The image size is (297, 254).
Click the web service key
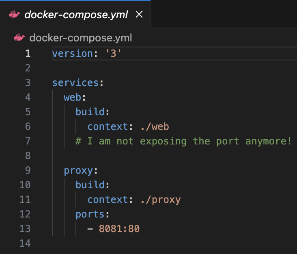(x=72, y=97)
